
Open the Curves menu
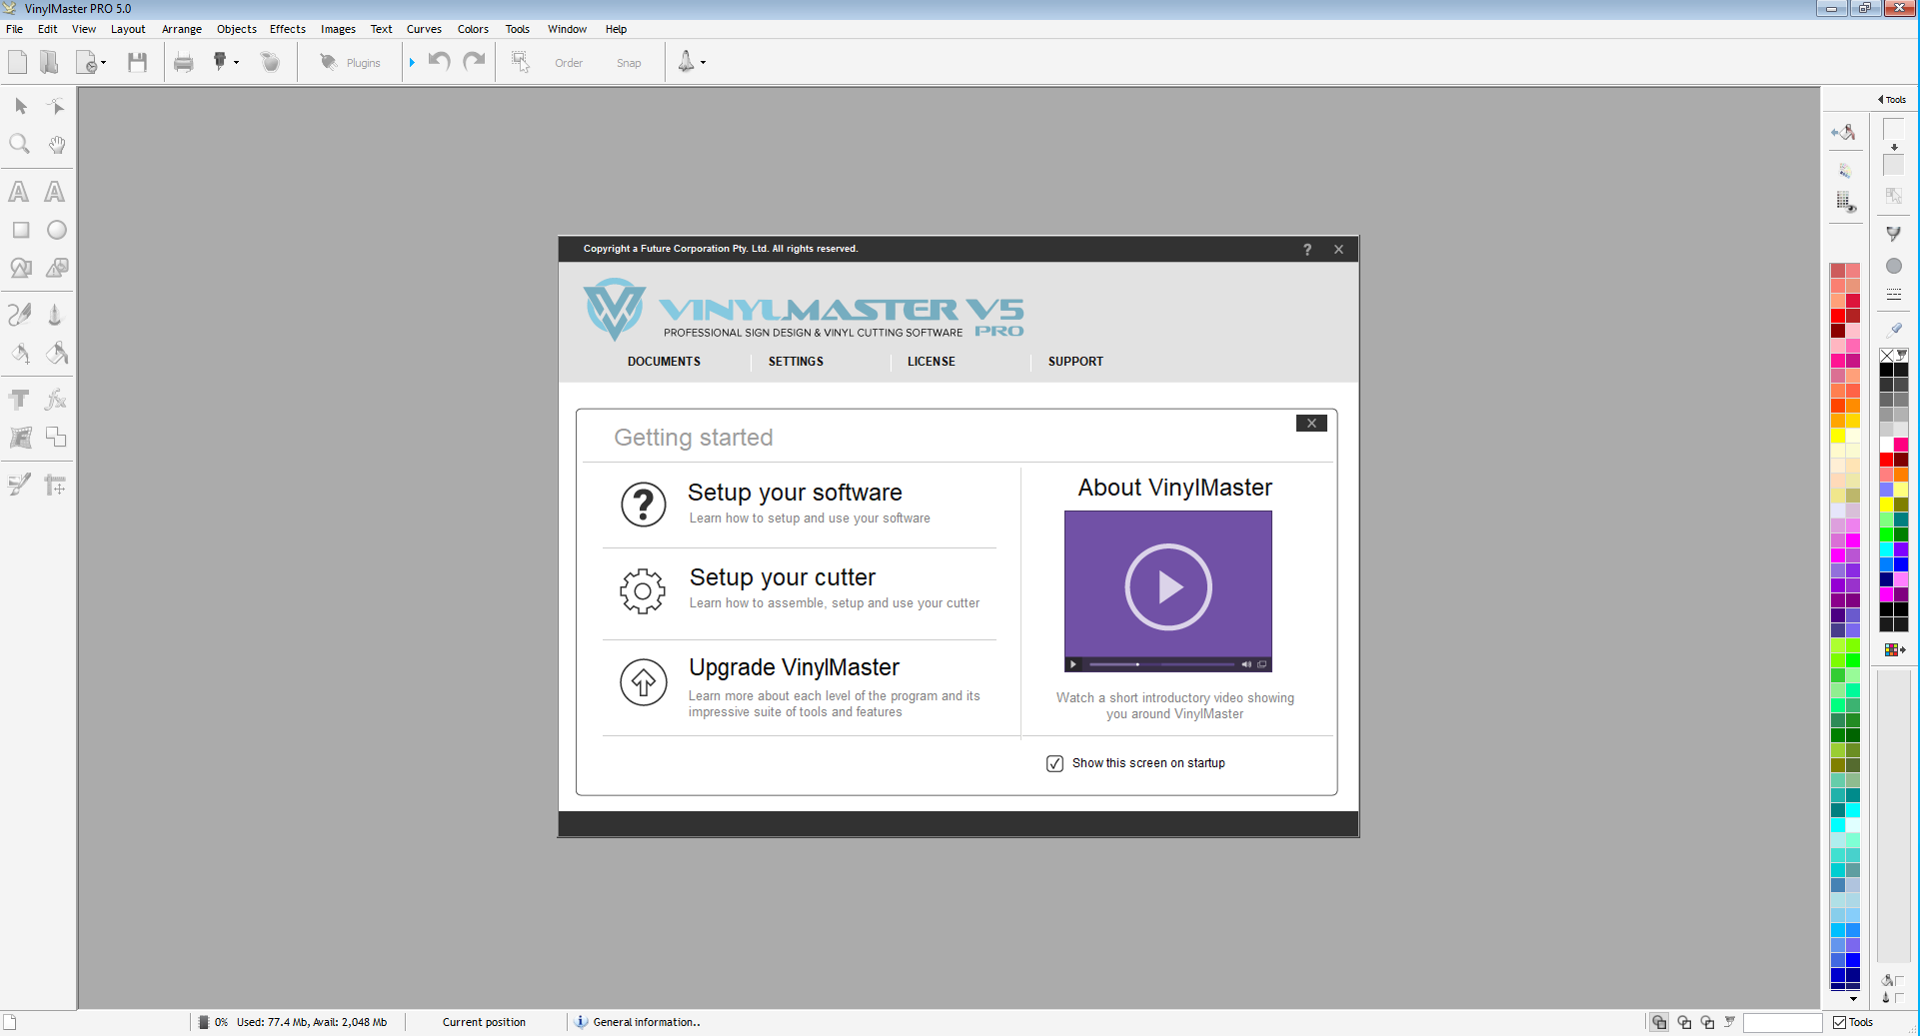point(424,29)
